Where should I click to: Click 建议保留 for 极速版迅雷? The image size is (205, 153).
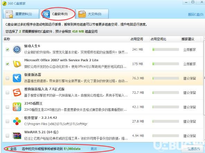click(189, 78)
